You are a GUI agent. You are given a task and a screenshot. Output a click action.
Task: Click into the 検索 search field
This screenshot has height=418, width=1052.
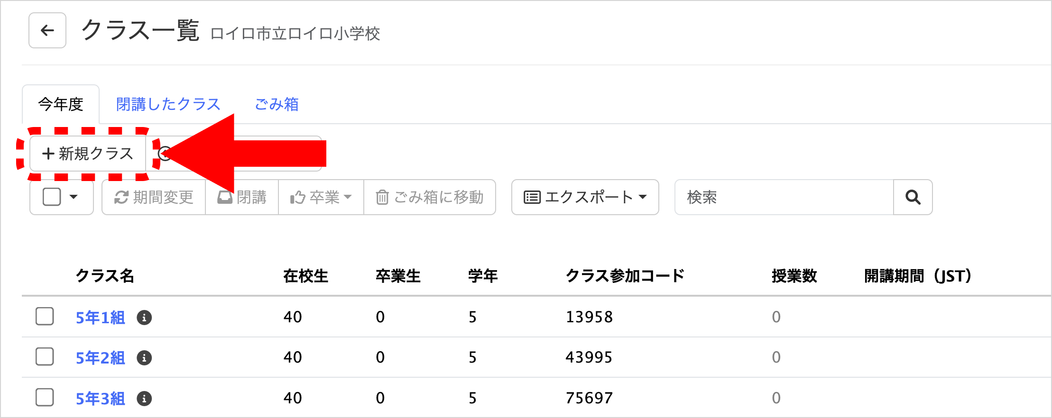click(x=784, y=197)
